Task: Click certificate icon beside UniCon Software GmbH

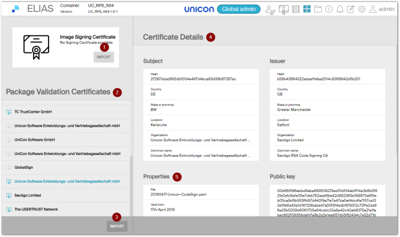Action: [x=9, y=140]
